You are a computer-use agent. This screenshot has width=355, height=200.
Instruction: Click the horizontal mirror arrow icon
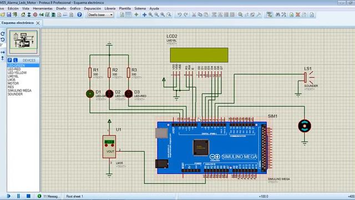[x=3, y=52]
